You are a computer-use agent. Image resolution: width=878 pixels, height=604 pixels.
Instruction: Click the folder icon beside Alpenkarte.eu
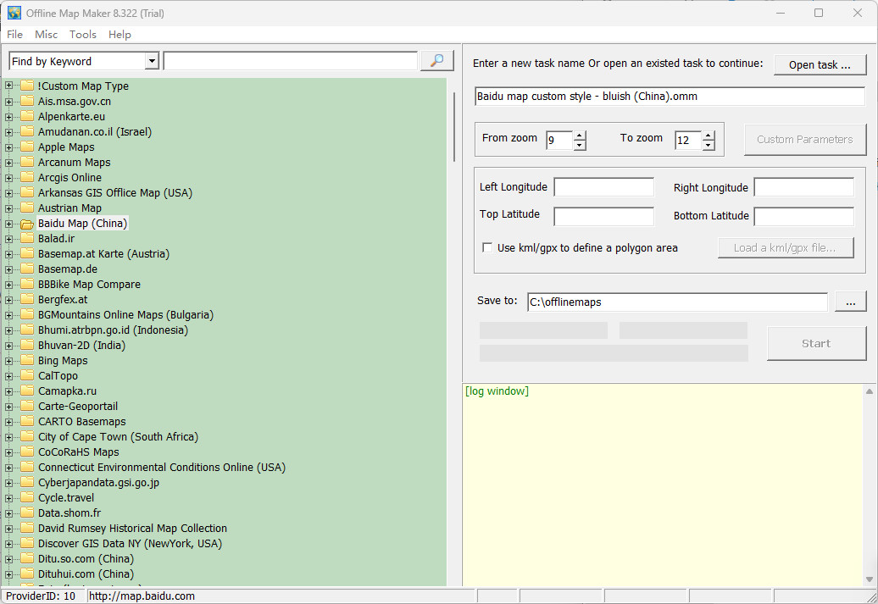pos(27,116)
